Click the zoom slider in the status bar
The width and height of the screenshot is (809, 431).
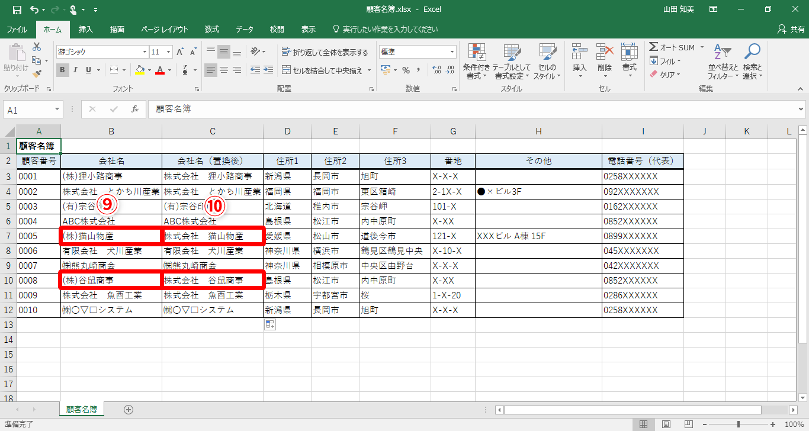[738, 424]
